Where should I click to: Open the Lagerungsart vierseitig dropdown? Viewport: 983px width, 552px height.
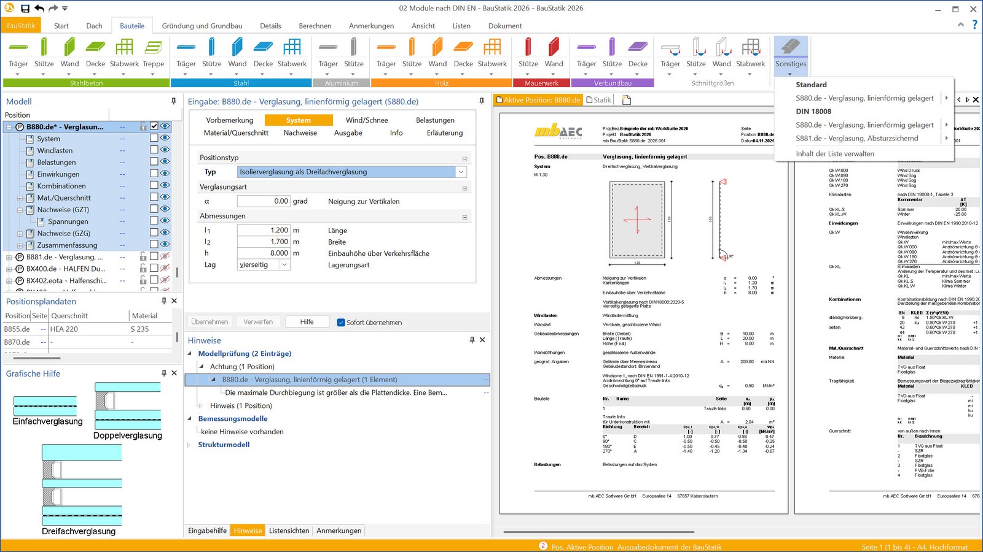[284, 265]
